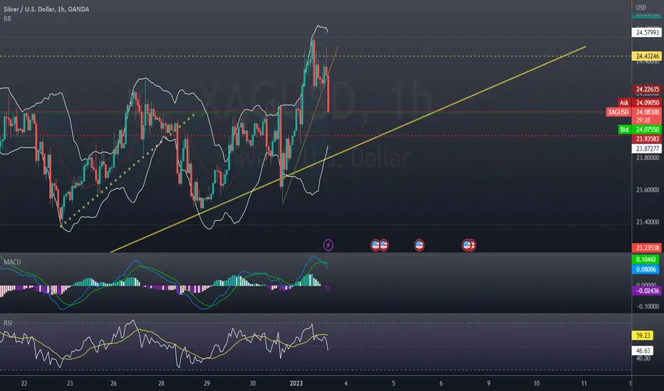Screen dimensions: 664x391
Task: Click the 24.57993 upper band price label
Action: 647,33
